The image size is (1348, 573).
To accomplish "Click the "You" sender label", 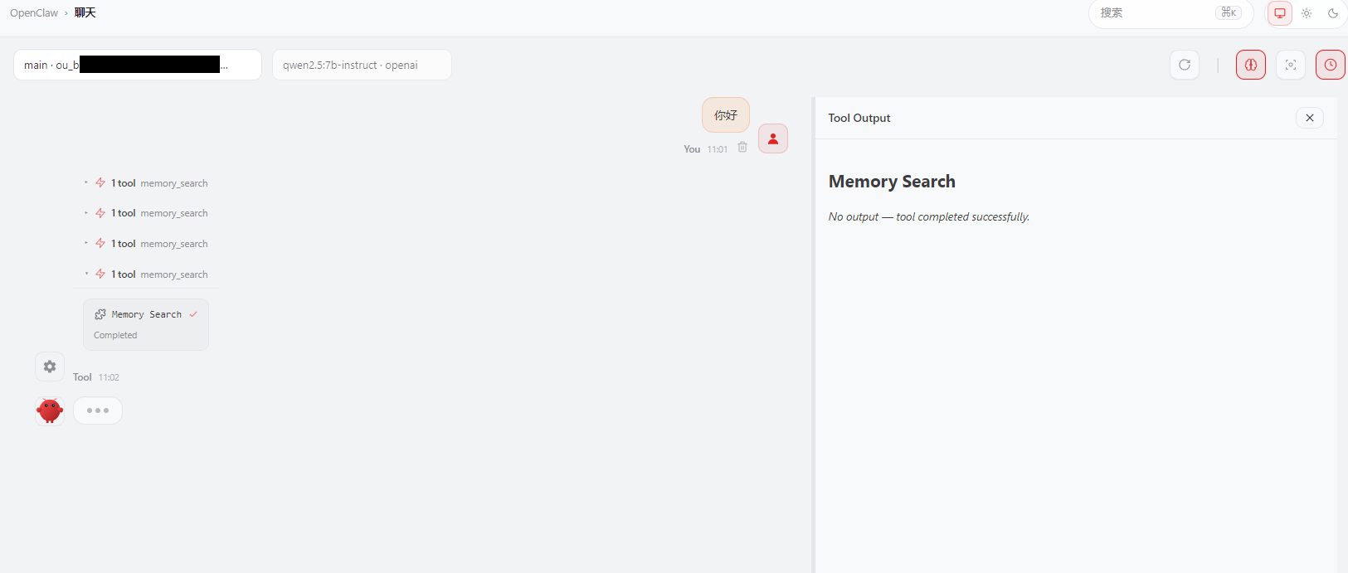I will tap(692, 149).
